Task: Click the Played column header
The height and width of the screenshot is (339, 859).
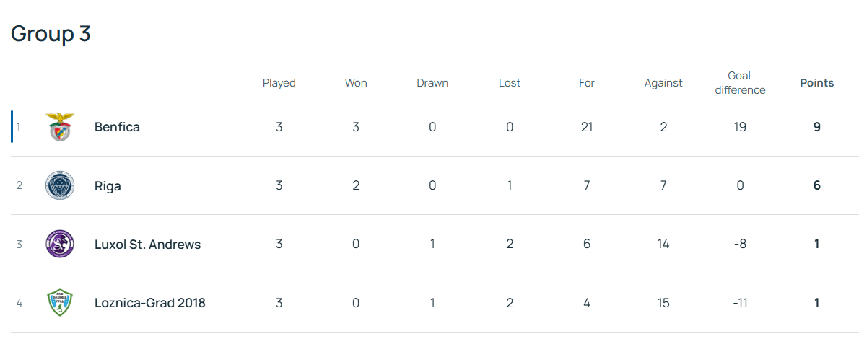Action: coord(279,83)
